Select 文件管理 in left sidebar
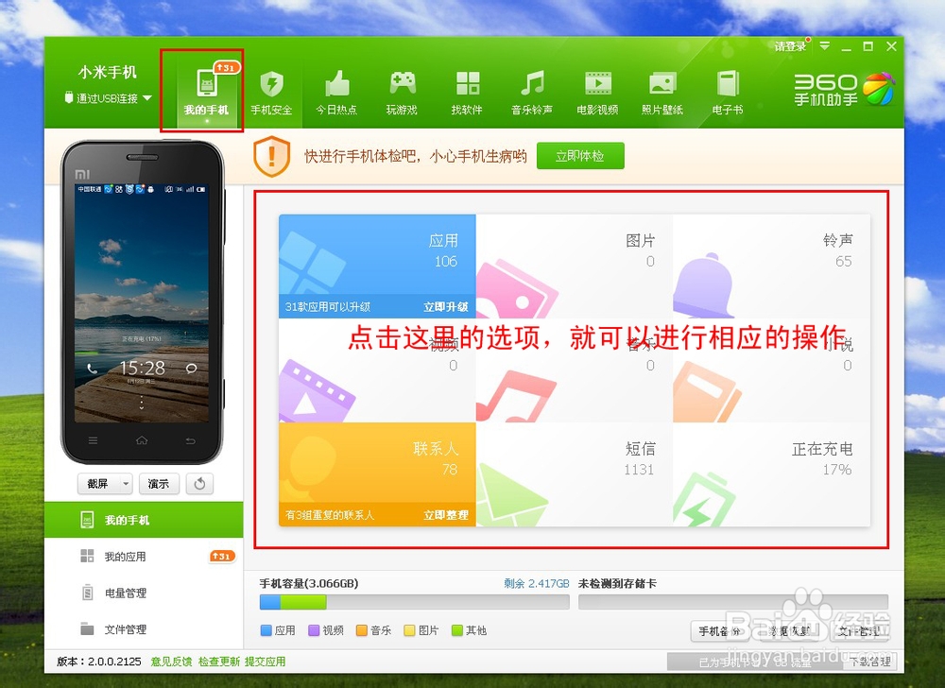This screenshot has height=688, width=945. pos(144,629)
